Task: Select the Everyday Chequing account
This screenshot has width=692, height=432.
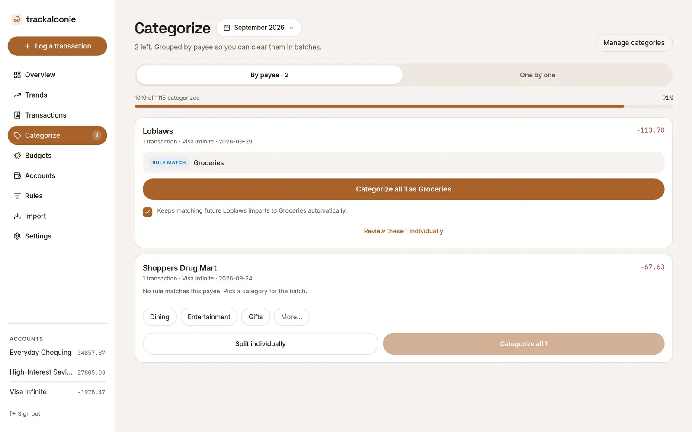Action: pos(58,353)
